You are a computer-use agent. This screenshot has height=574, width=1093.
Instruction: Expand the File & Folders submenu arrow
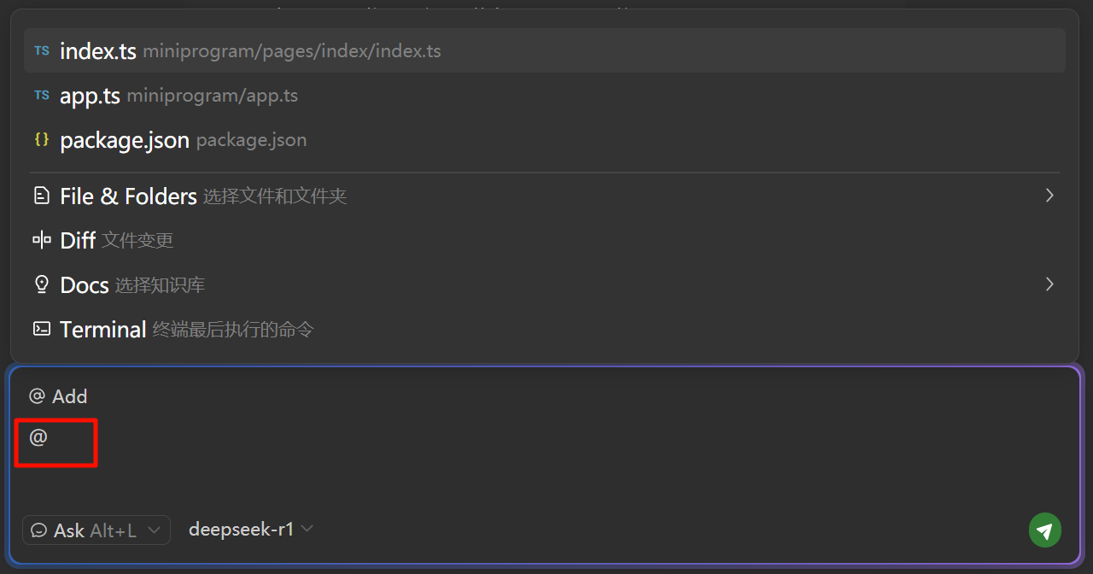(x=1049, y=196)
